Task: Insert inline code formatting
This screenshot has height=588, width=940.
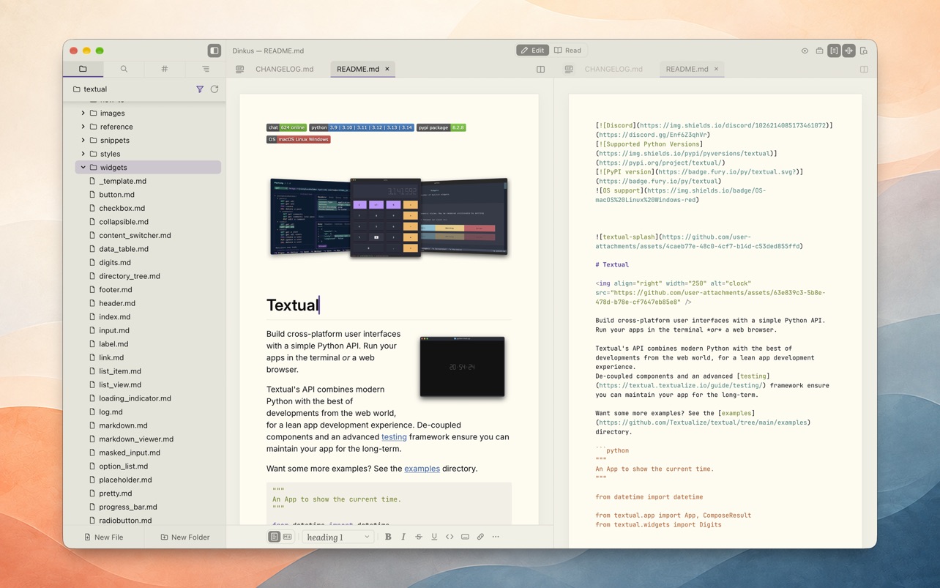Action: point(450,537)
